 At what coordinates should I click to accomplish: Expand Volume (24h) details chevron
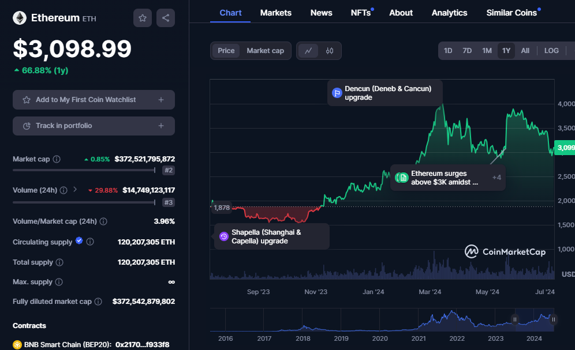(x=75, y=189)
